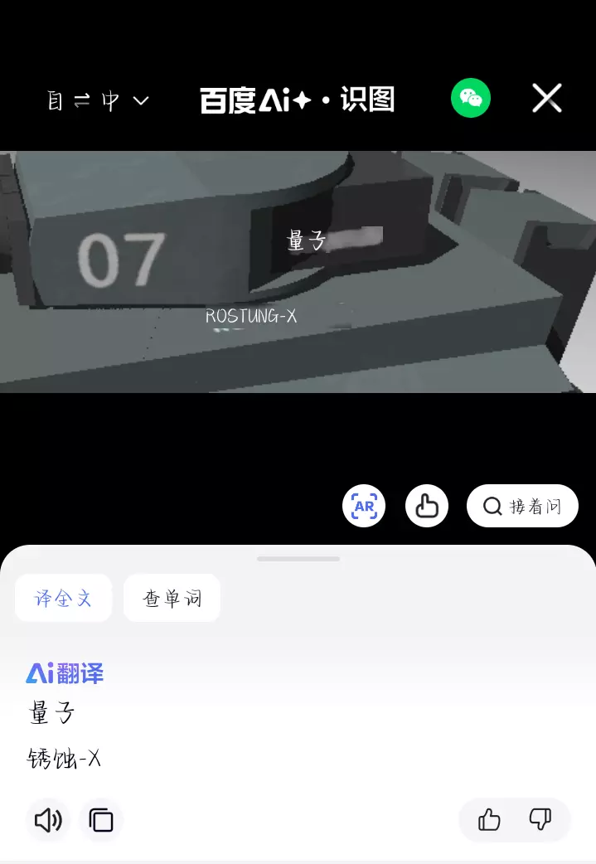Close the Baidu image recognition screen
Image resolution: width=596 pixels, height=864 pixels.
(547, 99)
